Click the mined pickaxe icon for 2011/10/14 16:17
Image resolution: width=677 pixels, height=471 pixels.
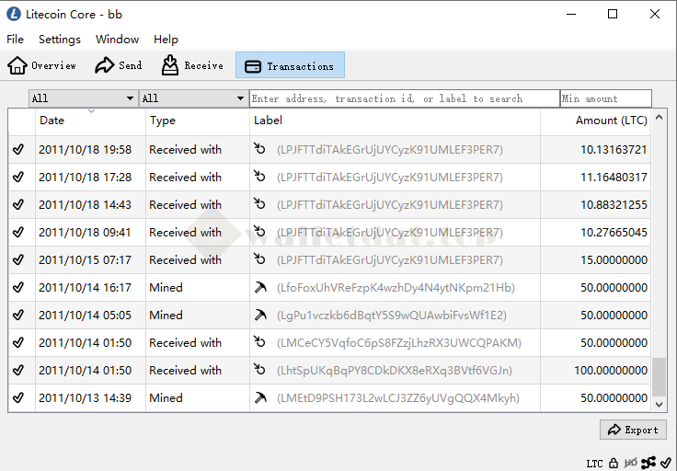[x=259, y=288]
